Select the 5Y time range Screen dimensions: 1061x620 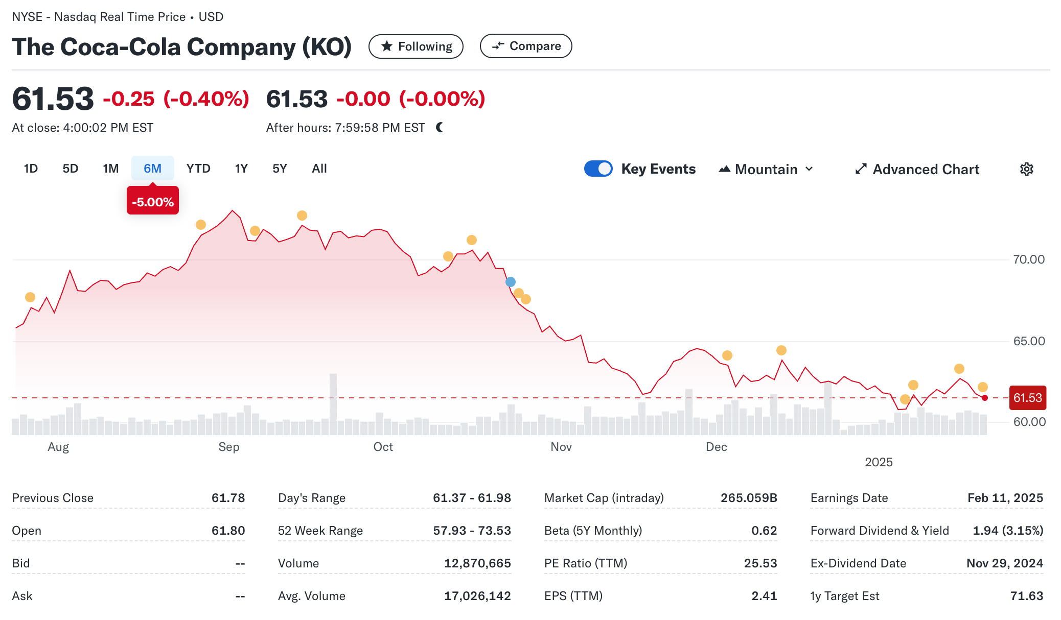click(x=280, y=169)
